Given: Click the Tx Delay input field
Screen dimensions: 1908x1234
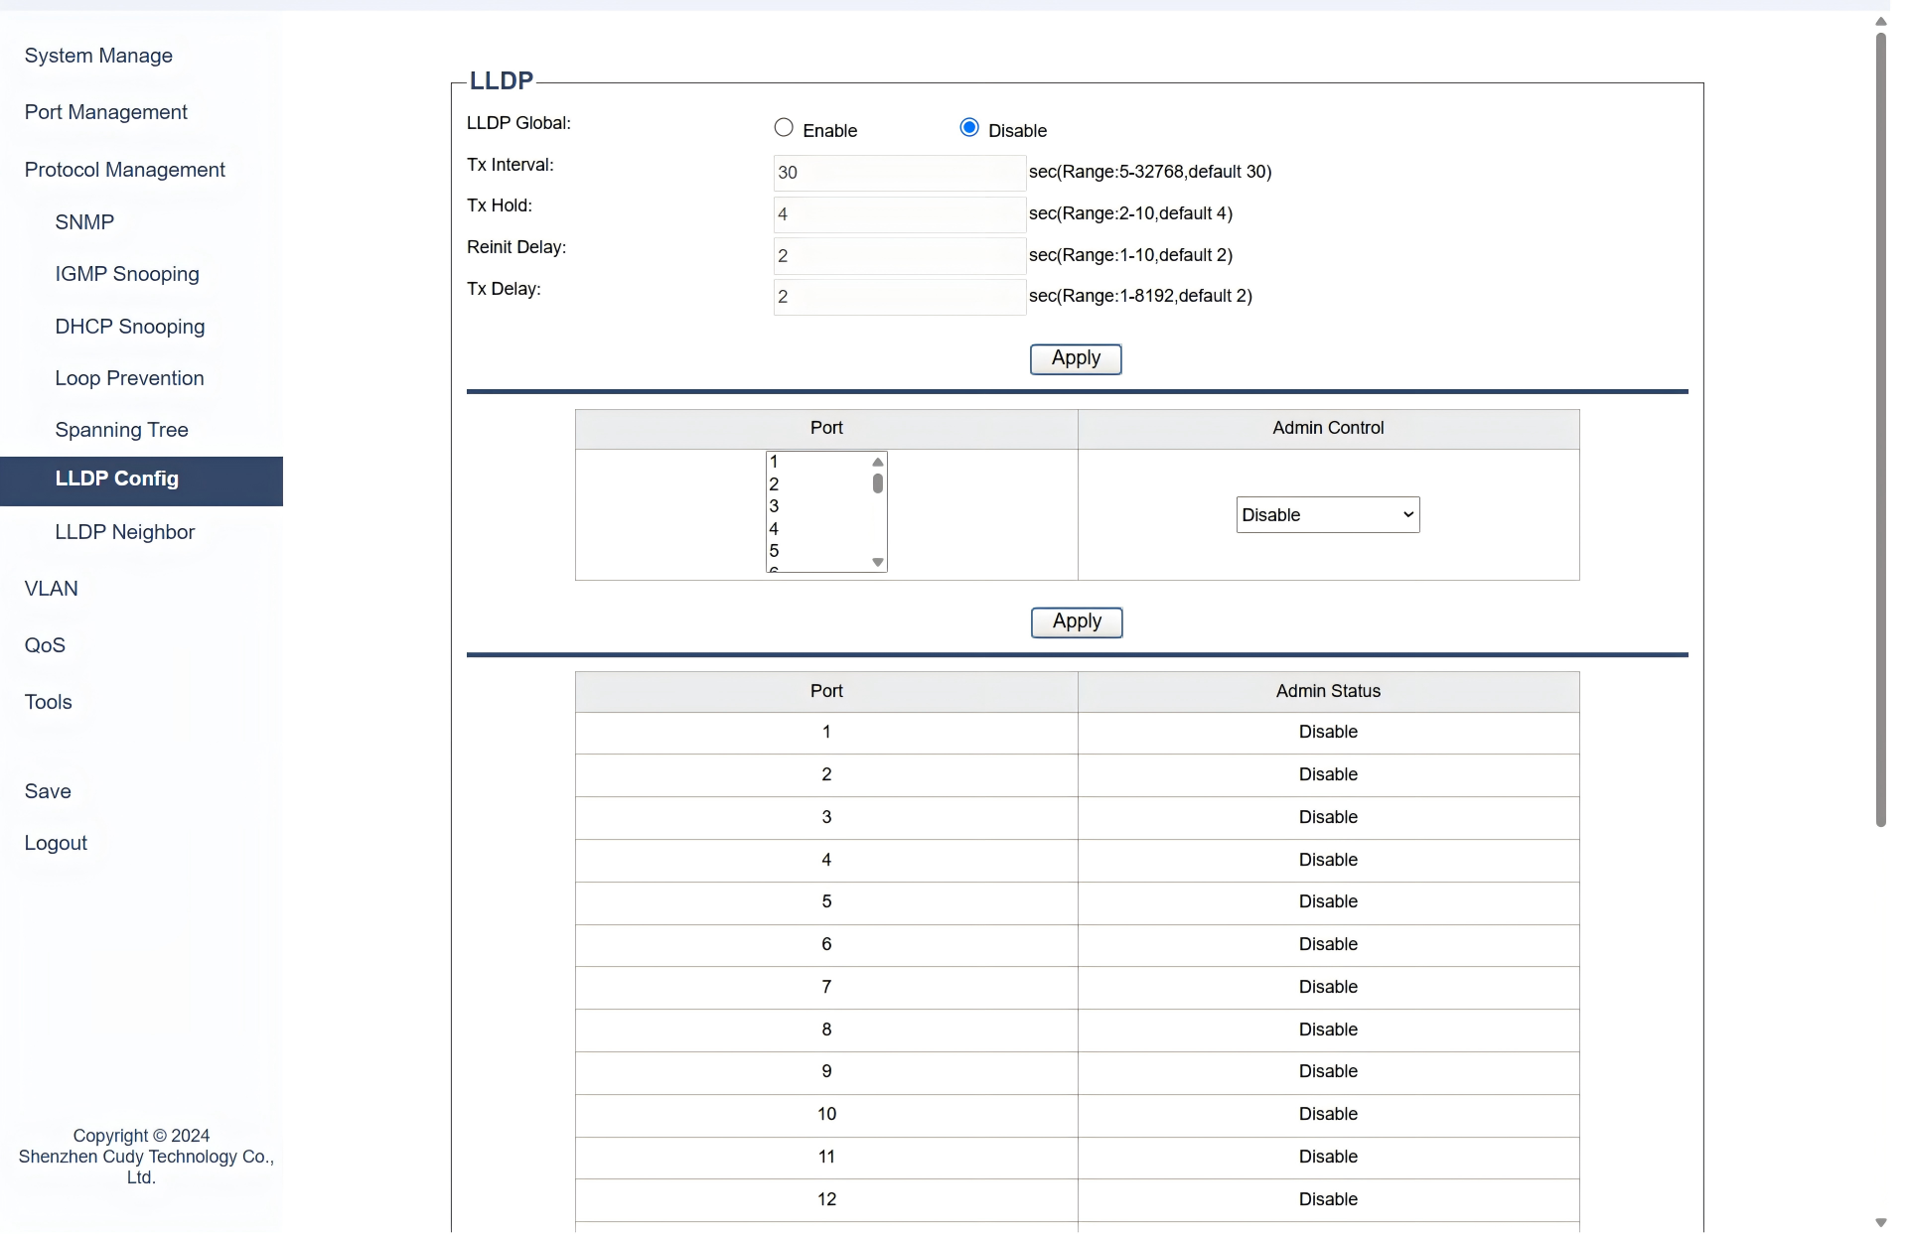Looking at the screenshot, I should [x=899, y=297].
